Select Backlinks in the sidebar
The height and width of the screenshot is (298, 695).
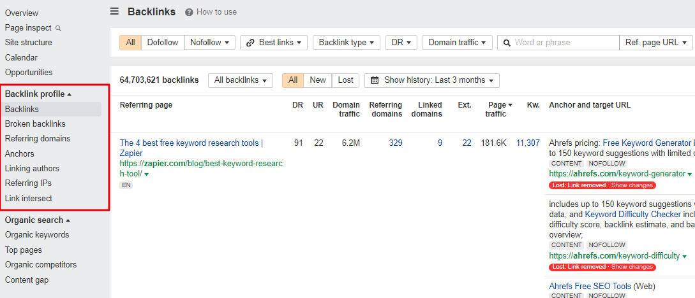[52, 110]
